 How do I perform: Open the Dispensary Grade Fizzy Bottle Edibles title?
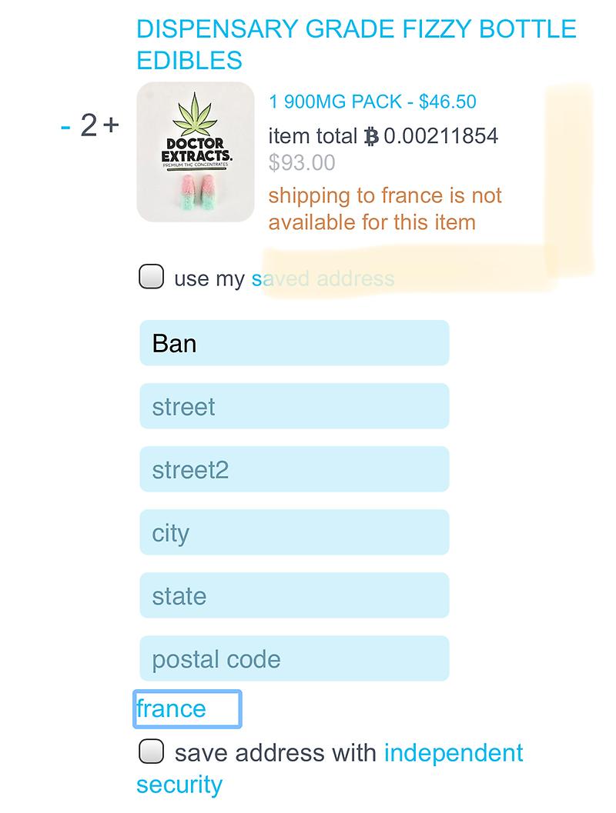click(356, 44)
